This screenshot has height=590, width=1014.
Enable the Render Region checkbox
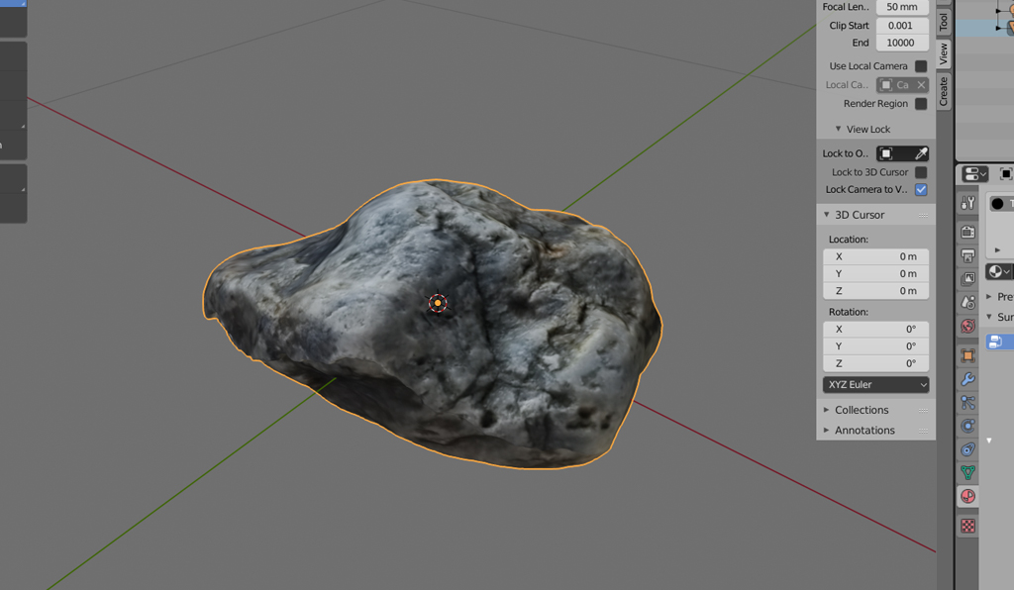[x=921, y=104]
